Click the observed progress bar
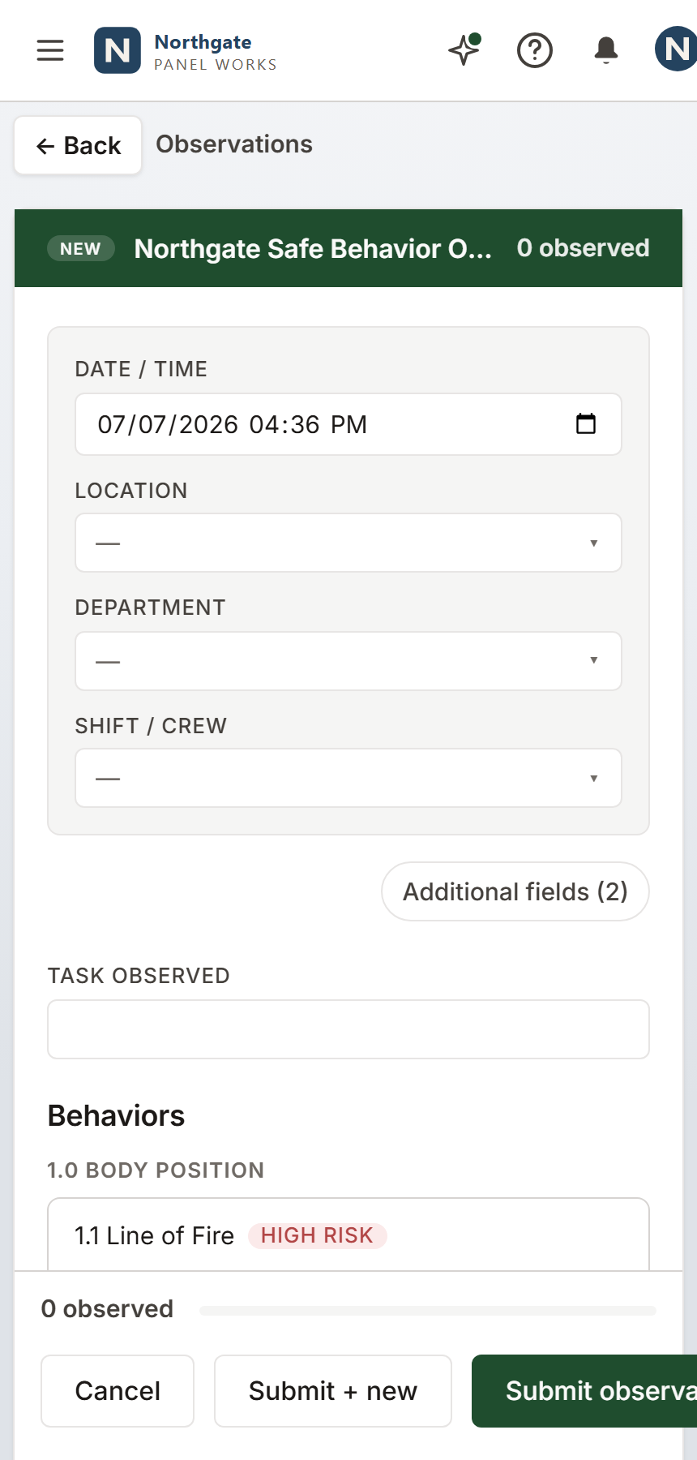The height and width of the screenshot is (1460, 697). pos(428,1310)
